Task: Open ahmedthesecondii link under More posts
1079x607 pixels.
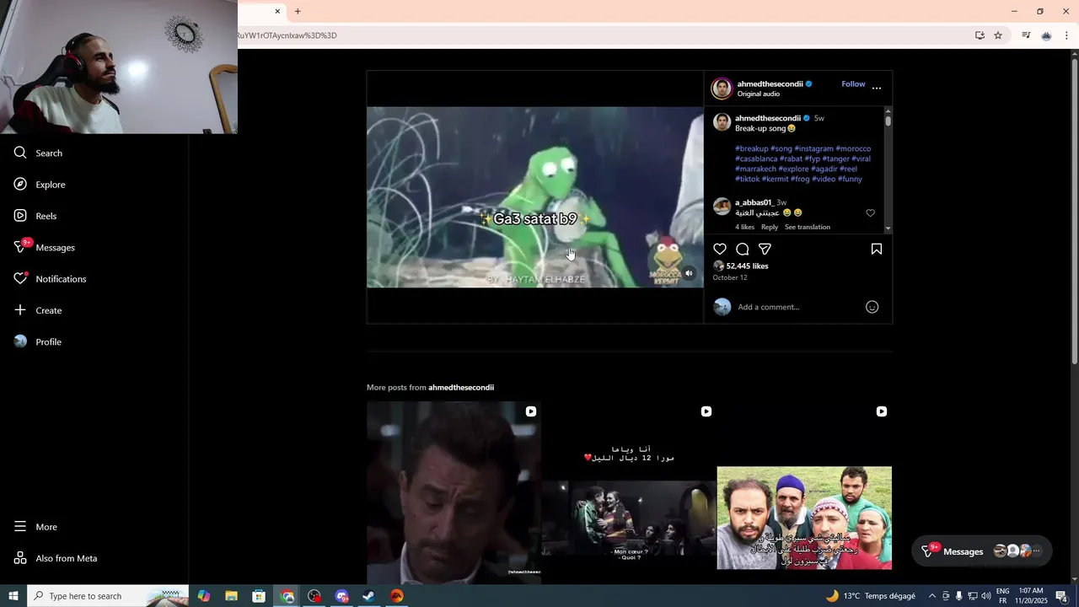Action: tap(461, 387)
